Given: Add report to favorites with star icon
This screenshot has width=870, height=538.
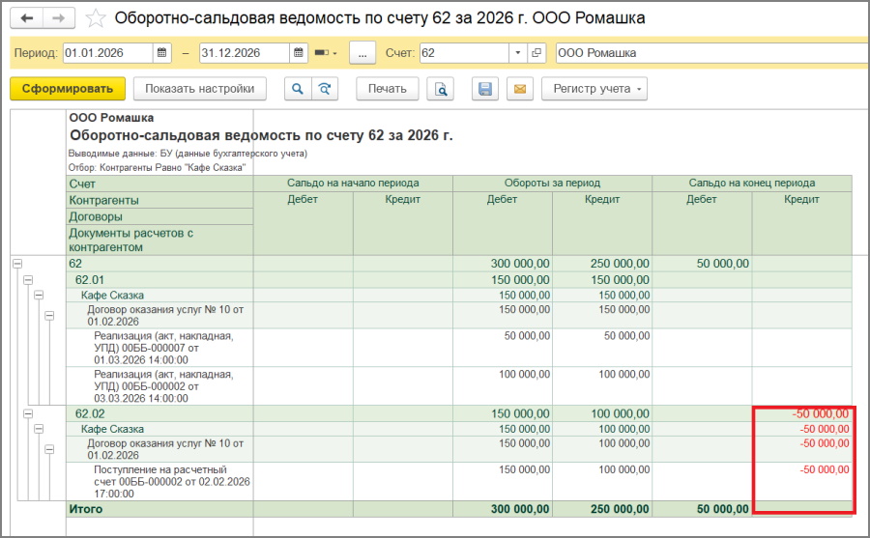Looking at the screenshot, I should click(95, 18).
